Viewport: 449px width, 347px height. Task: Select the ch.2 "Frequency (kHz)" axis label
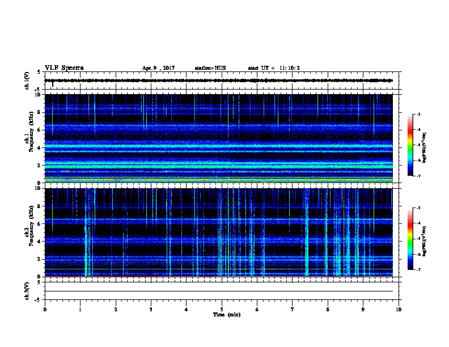tap(31, 226)
